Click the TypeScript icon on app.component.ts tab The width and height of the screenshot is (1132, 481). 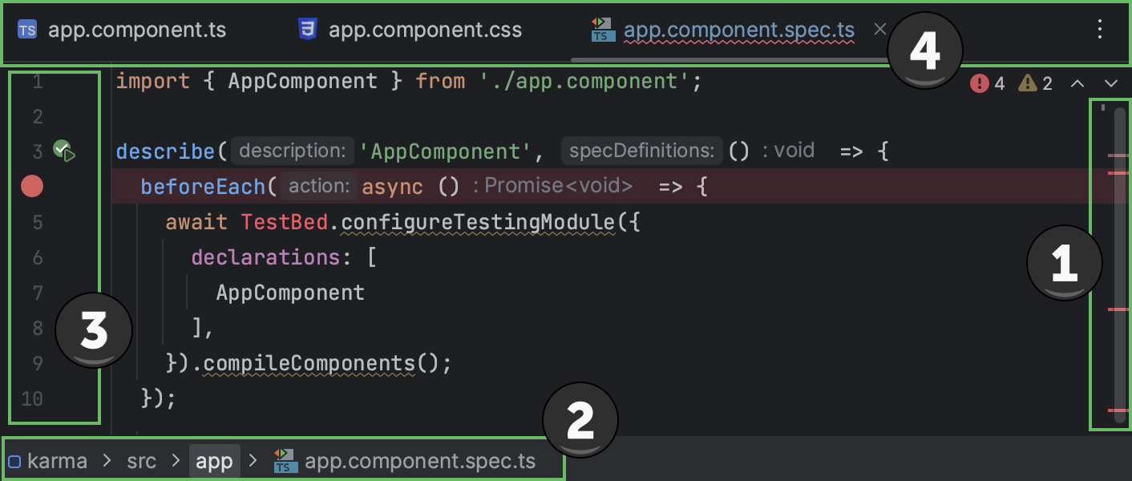(26, 29)
